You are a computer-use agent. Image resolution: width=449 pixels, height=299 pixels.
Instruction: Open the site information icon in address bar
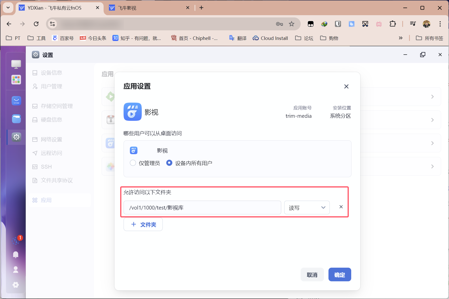pos(52,24)
